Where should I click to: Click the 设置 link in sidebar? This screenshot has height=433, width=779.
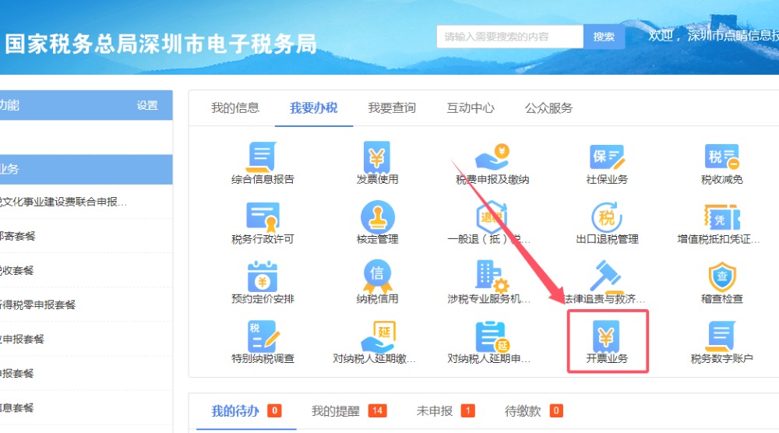pyautogui.click(x=147, y=106)
